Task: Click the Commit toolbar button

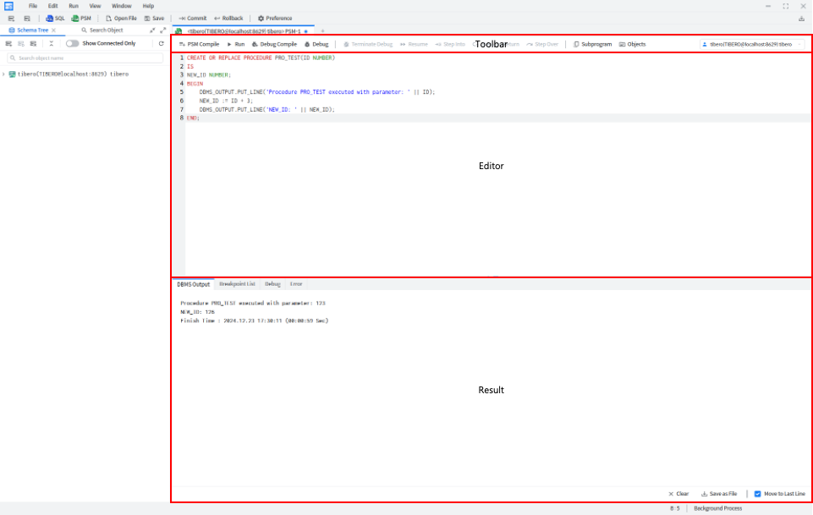Action: tap(192, 18)
